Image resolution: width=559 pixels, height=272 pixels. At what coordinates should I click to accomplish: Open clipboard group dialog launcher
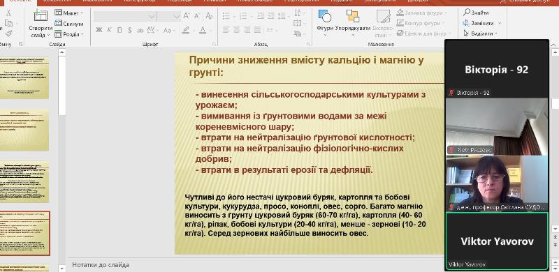coord(20,44)
